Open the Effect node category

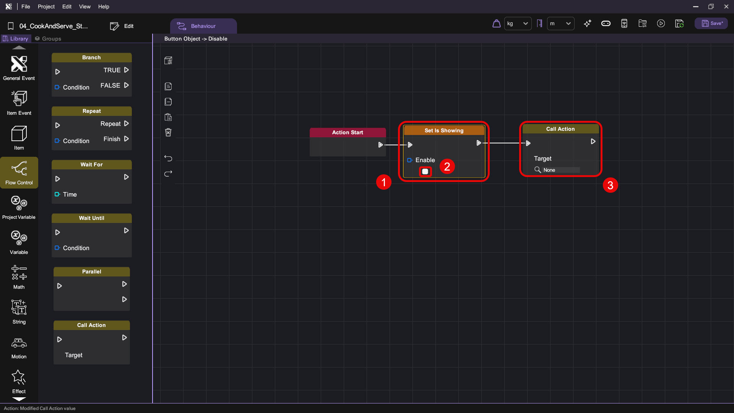tap(19, 381)
